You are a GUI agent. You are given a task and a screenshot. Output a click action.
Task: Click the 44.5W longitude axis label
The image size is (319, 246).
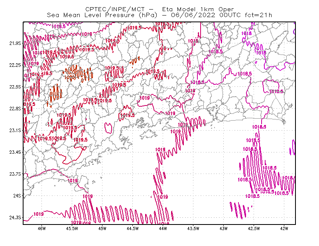tap(132, 228)
